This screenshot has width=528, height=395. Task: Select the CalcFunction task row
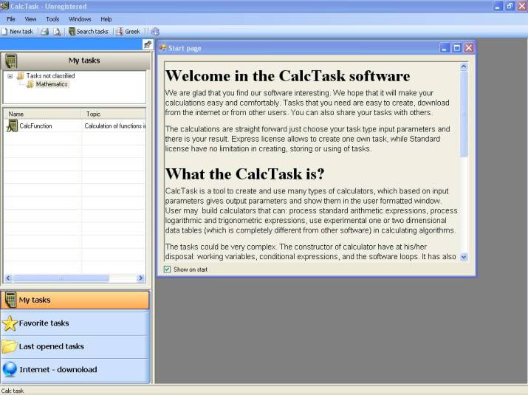point(75,126)
